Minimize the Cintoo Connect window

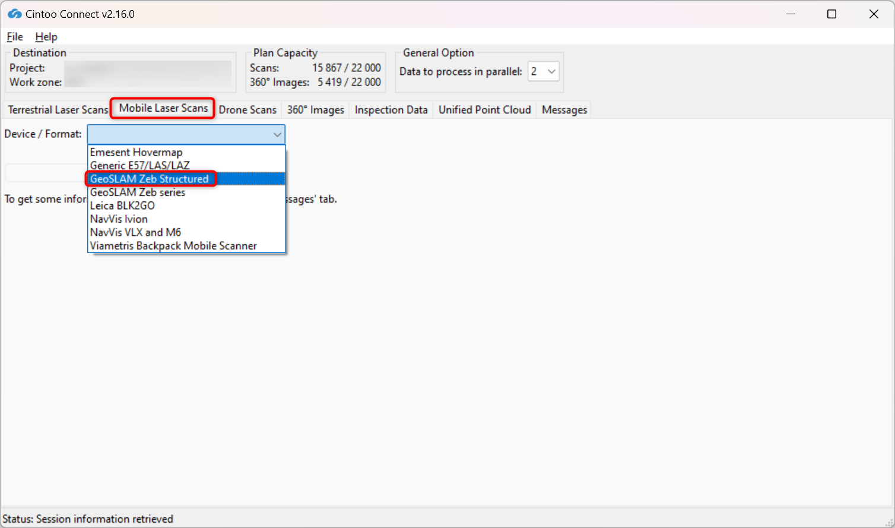pos(791,14)
